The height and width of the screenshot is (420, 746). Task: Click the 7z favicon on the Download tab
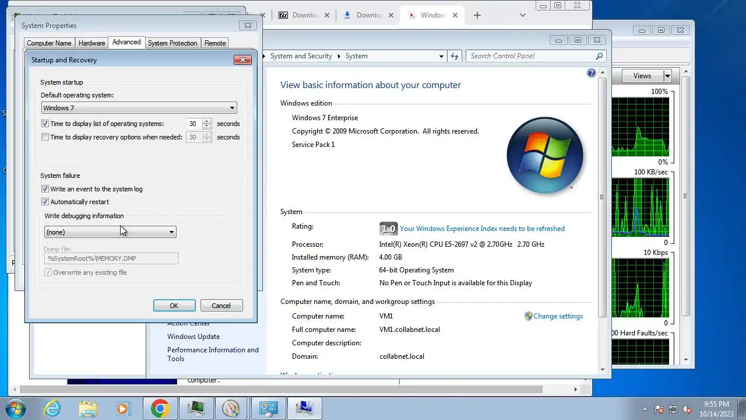point(283,15)
